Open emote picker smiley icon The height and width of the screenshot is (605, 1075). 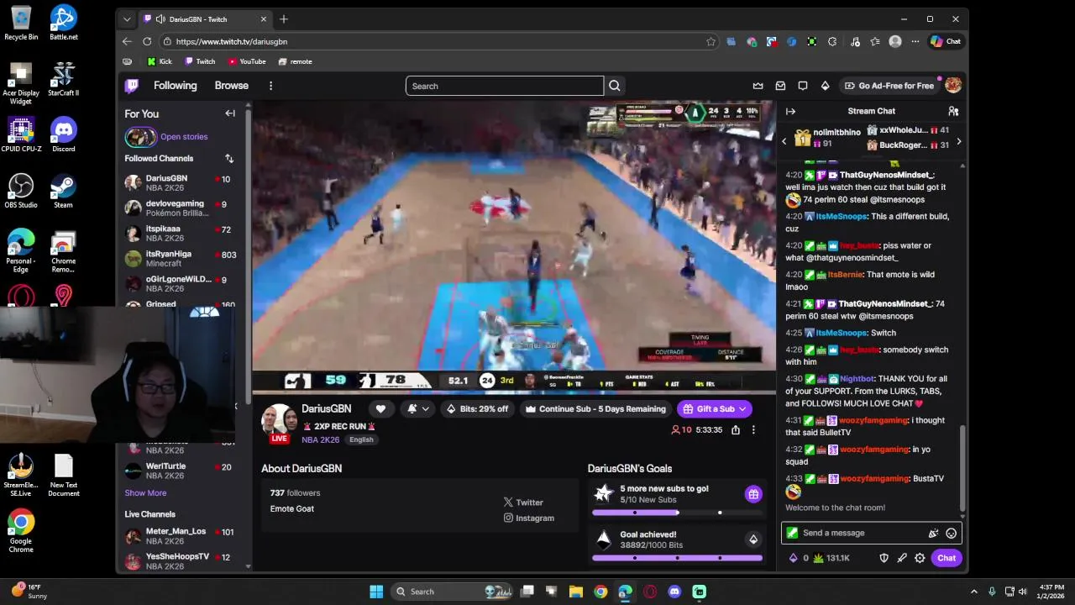click(952, 533)
